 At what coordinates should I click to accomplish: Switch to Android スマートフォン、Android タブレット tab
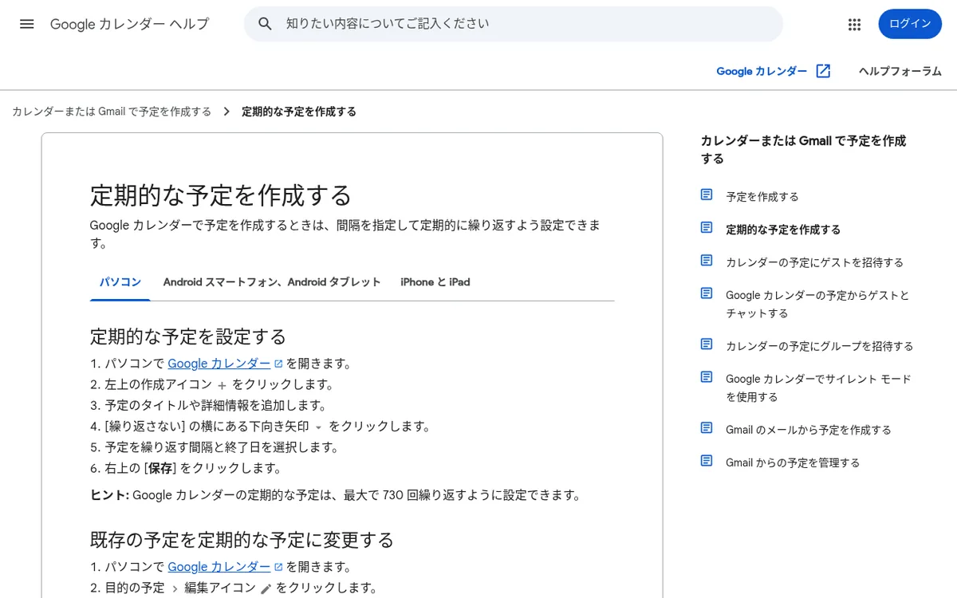[272, 282]
